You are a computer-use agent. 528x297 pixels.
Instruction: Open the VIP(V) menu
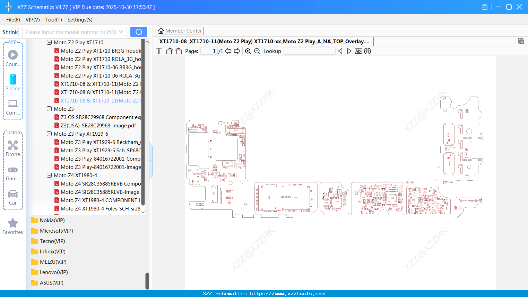click(33, 20)
